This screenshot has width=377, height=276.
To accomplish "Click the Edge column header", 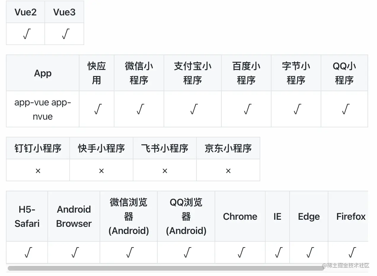I will click(309, 216).
